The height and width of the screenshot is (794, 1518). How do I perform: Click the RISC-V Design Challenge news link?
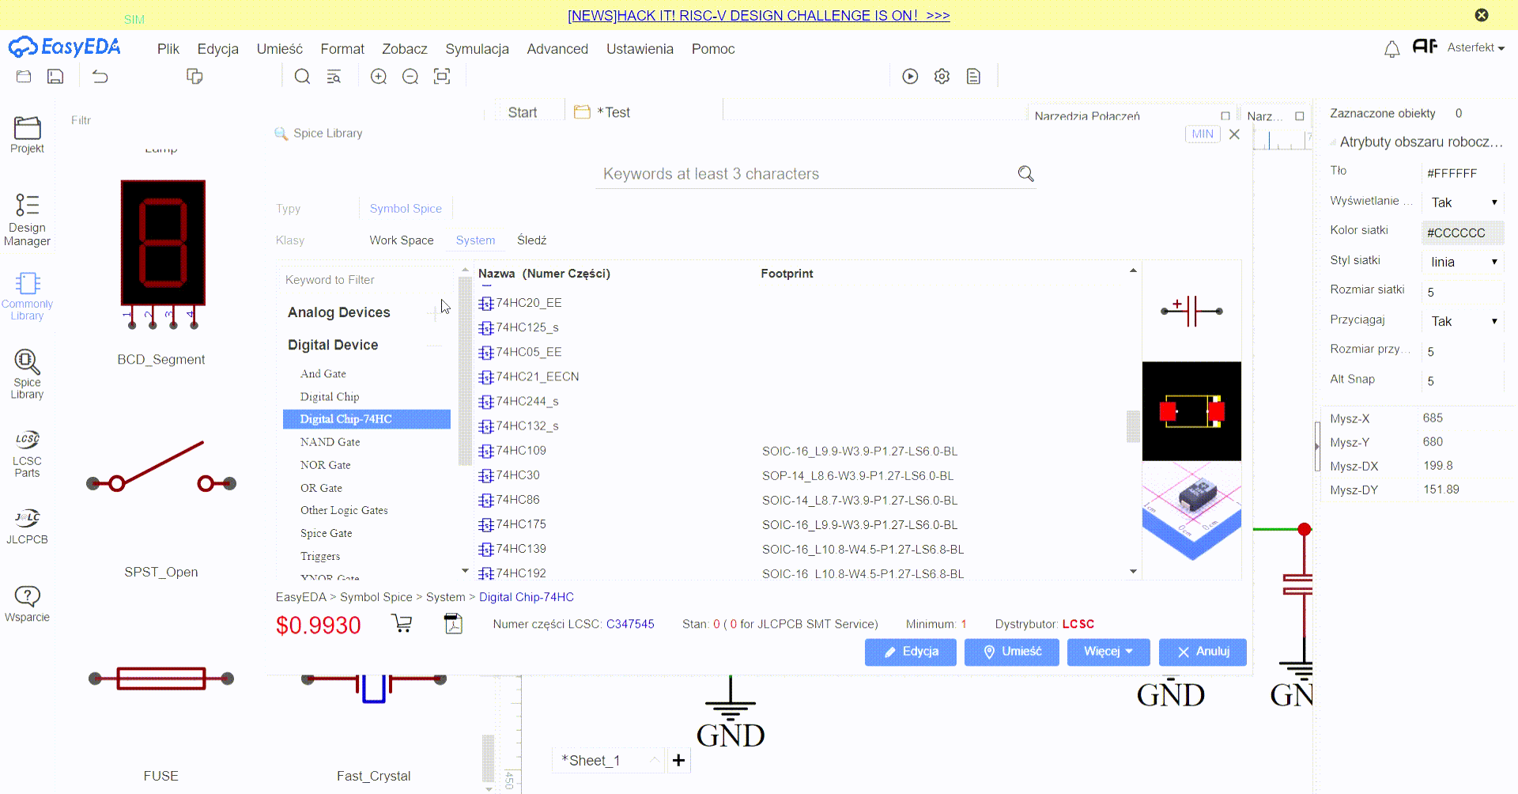click(758, 15)
